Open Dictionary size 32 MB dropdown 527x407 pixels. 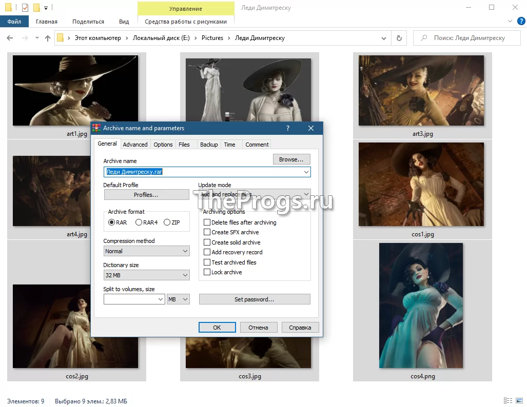click(147, 275)
